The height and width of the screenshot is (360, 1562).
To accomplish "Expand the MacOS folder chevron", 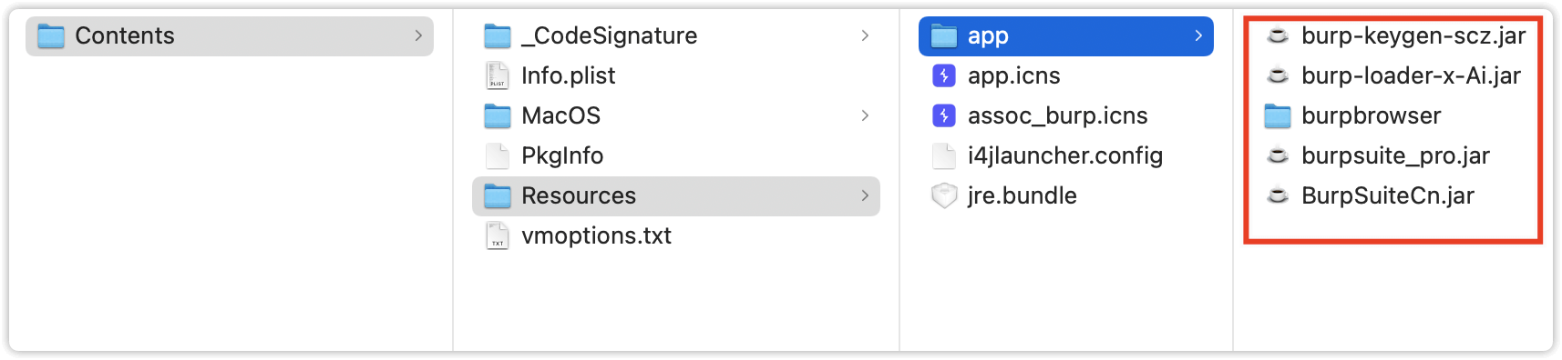I will pos(864,115).
